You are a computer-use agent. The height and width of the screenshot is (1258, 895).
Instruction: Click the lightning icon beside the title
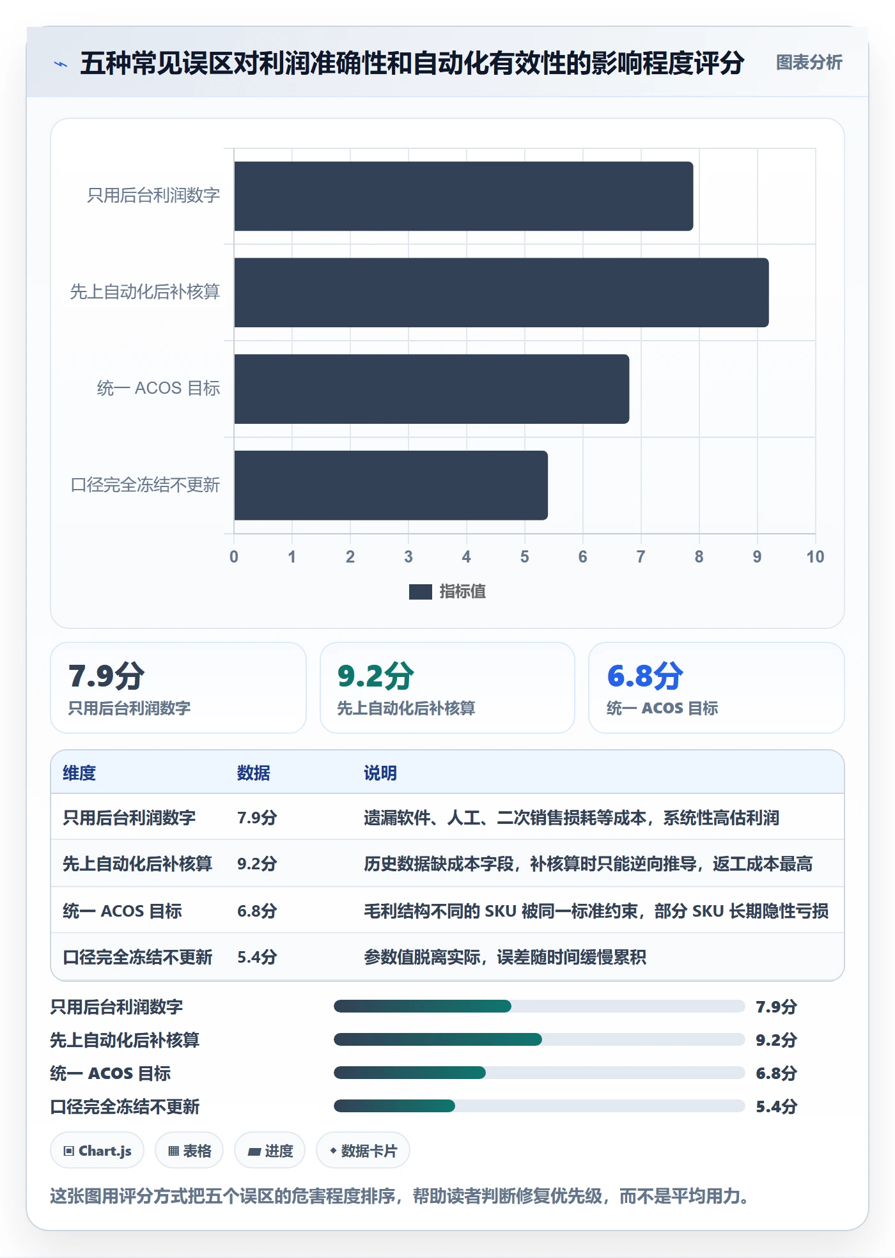(61, 64)
